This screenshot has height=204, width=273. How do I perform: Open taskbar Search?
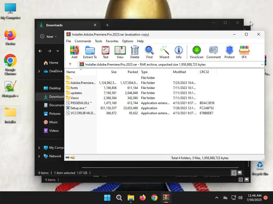pyautogui.click(x=119, y=198)
